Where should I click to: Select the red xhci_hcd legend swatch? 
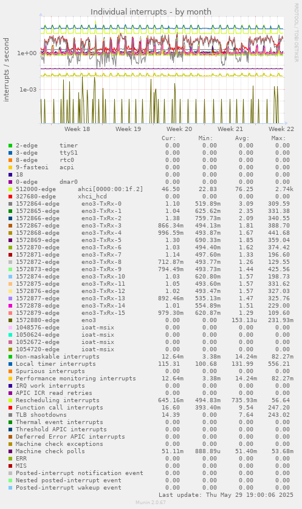pyautogui.click(x=10, y=197)
